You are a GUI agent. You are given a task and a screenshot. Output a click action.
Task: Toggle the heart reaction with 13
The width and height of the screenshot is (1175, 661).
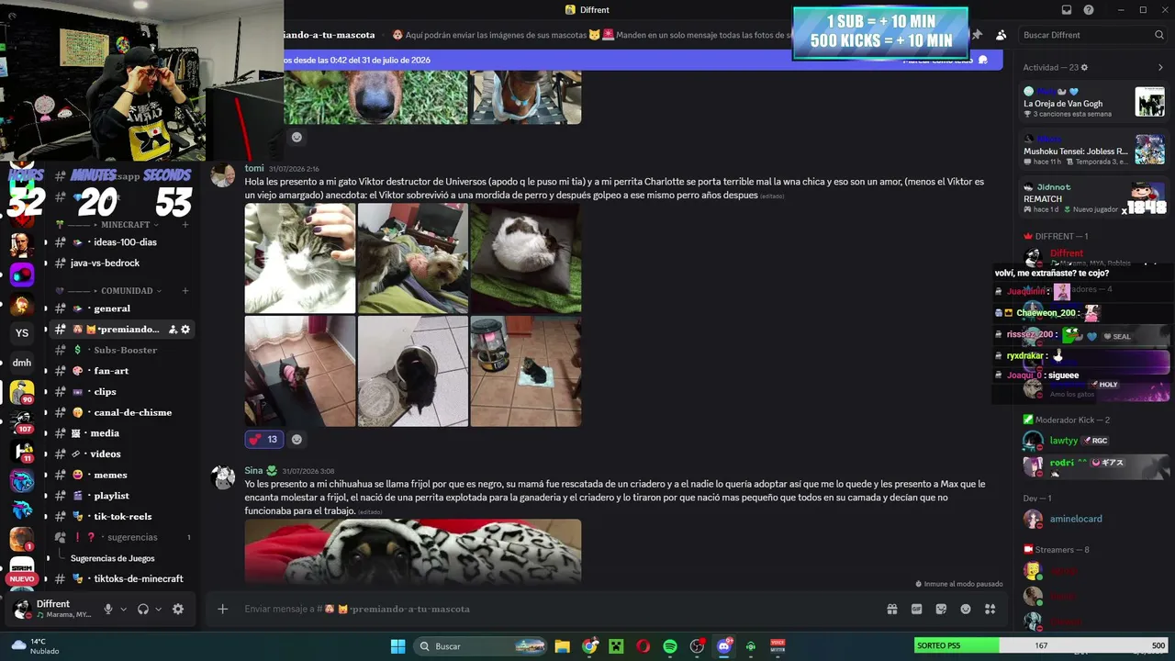263,440
